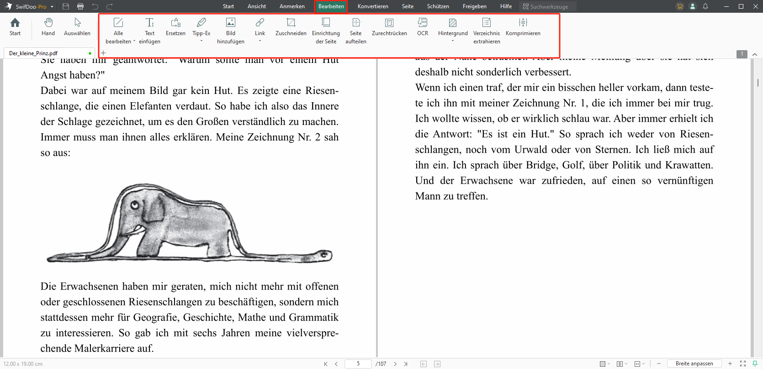763x369 pixels.
Task: Open Einrichtung der Seite page setup
Action: (326, 31)
